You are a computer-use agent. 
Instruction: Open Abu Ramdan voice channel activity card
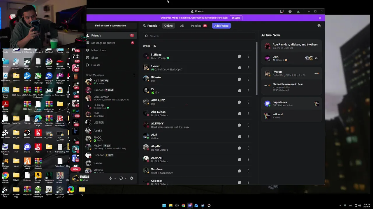(291, 52)
